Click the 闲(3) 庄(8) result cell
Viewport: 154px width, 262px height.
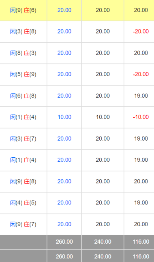point(23,31)
